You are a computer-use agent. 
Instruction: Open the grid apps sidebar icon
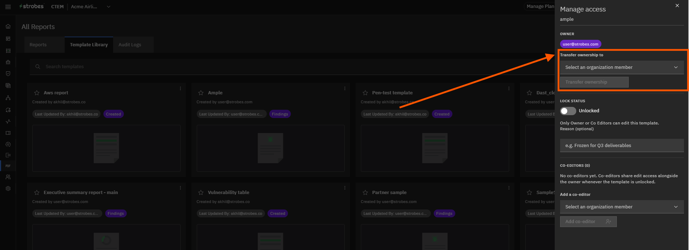(8, 51)
